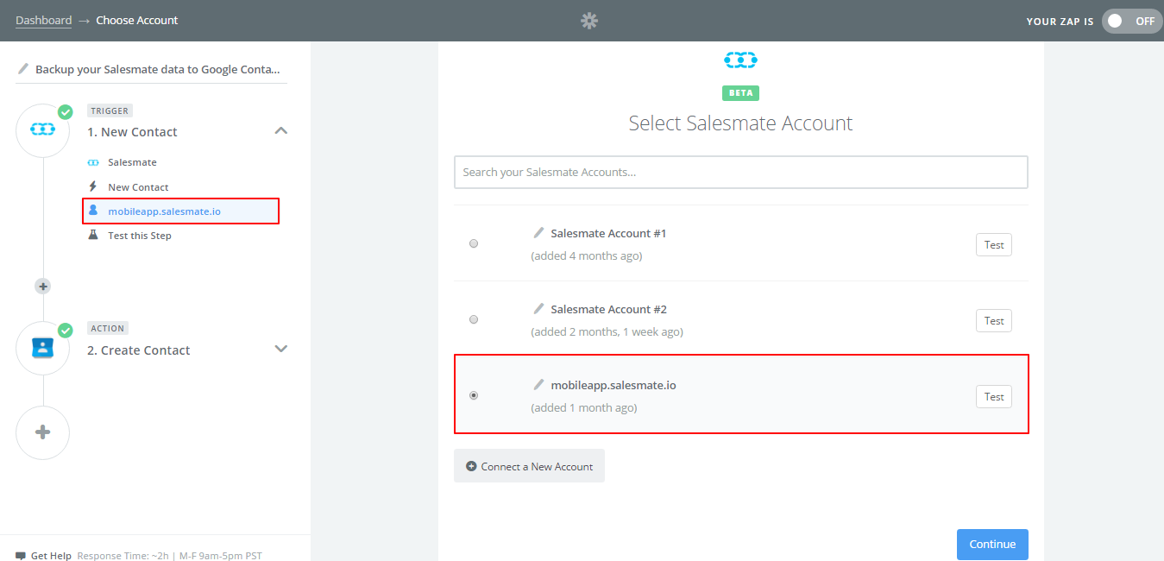1164x561 pixels.
Task: Click the Salesmate trigger step circle icon
Action: (x=42, y=131)
